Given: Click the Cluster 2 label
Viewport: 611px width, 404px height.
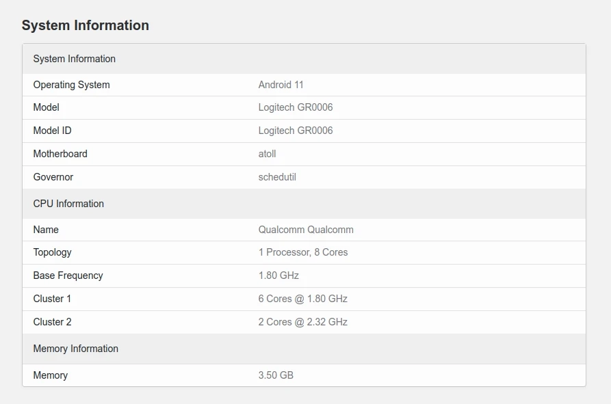Looking at the screenshot, I should point(52,322).
